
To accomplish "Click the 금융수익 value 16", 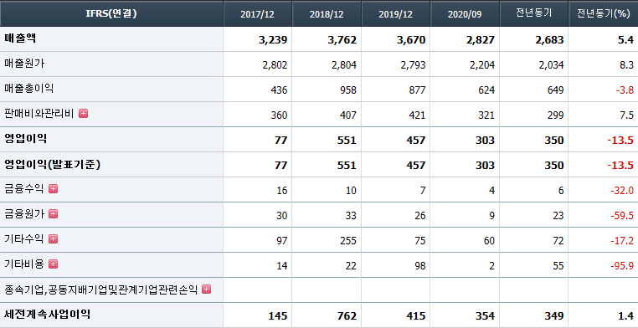I will tap(281, 191).
